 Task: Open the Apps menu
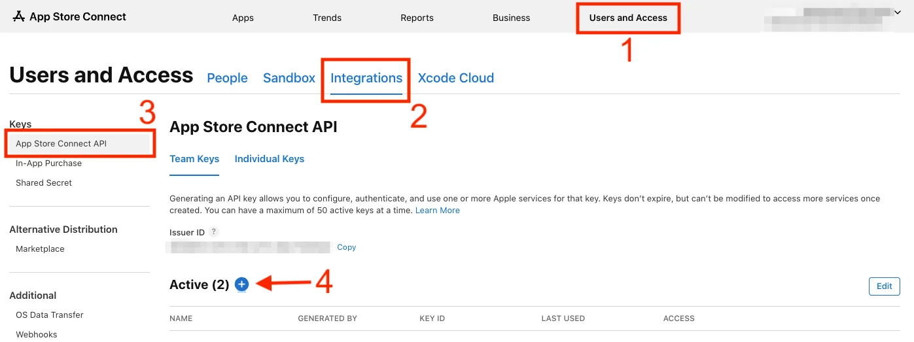(243, 18)
